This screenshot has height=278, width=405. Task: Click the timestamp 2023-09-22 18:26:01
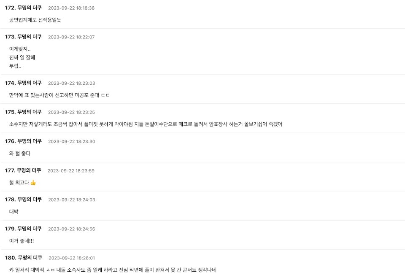72,258
